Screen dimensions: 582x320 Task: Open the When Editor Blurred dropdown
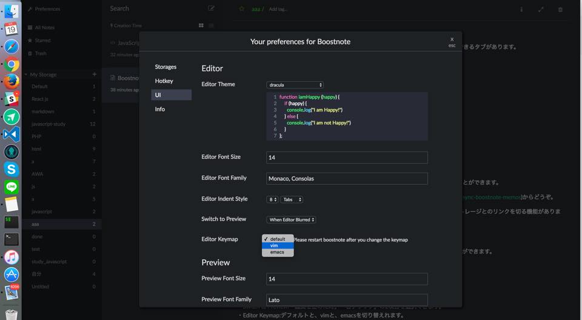[x=291, y=220]
